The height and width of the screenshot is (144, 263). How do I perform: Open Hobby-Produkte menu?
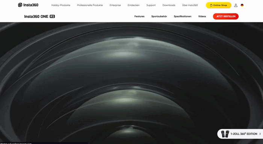point(61,5)
